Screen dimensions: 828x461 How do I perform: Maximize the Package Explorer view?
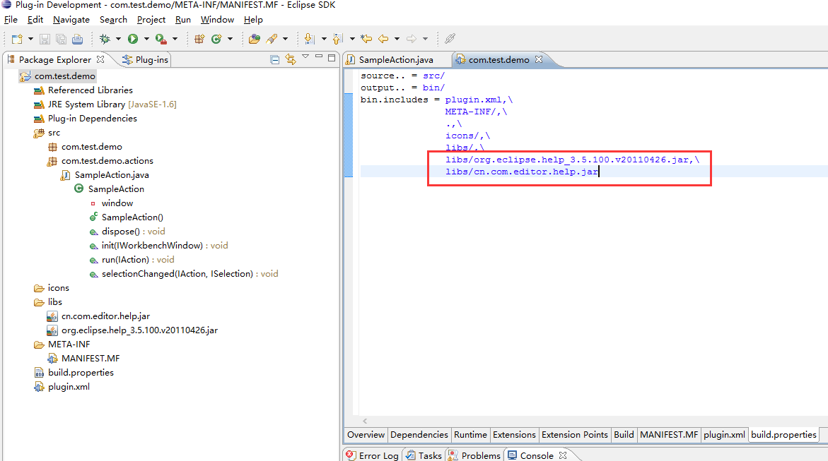(x=332, y=57)
